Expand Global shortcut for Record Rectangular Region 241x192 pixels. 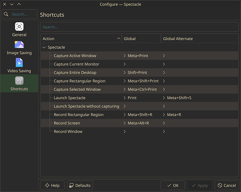coord(125,114)
